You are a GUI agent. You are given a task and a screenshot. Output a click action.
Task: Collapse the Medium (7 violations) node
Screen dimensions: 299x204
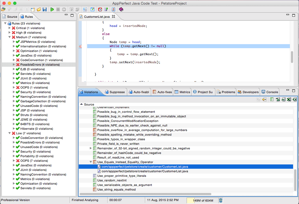click(x=9, y=37)
